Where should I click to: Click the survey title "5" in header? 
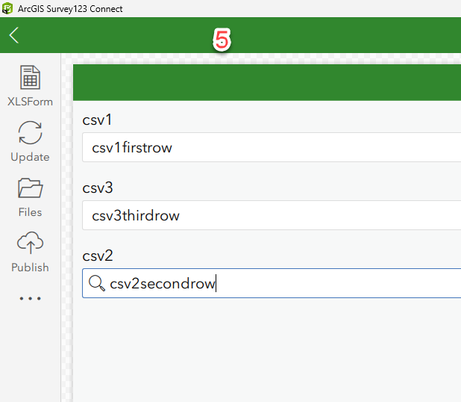tap(222, 40)
